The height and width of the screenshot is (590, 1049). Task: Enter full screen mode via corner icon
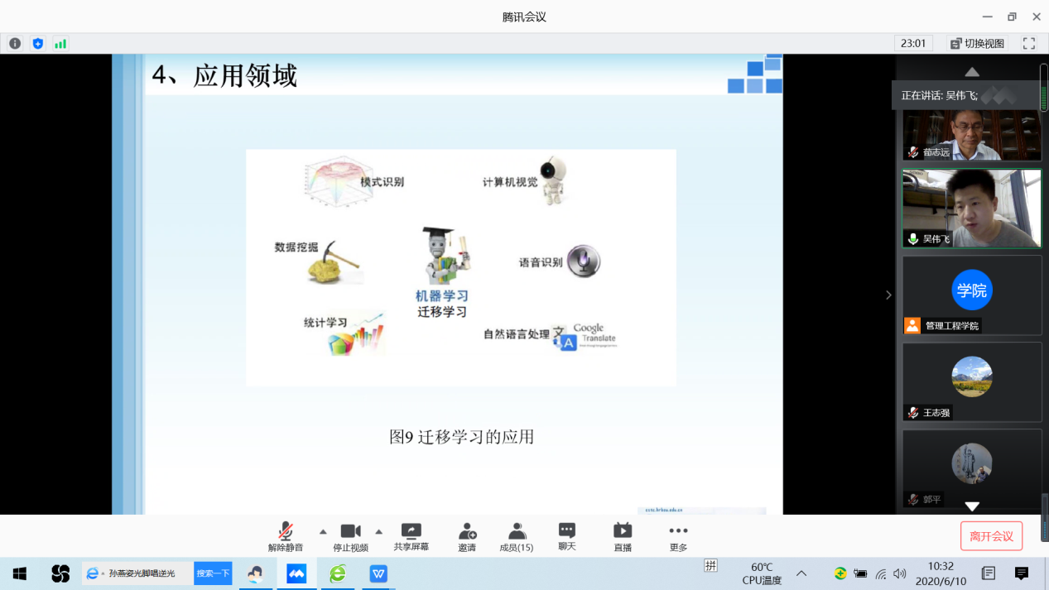pos(1029,43)
